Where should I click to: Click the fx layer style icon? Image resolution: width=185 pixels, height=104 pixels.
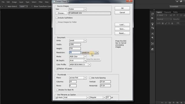click(x=166, y=103)
